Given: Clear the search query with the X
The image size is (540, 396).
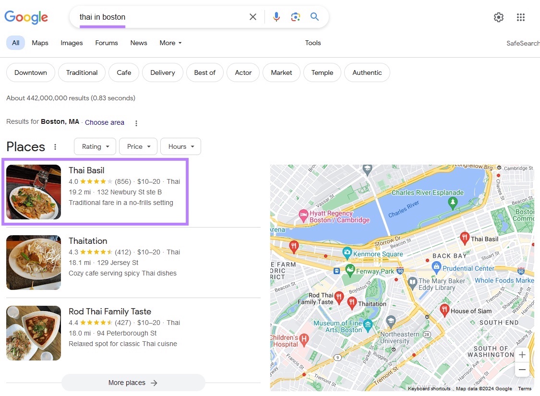Looking at the screenshot, I should tap(253, 16).
